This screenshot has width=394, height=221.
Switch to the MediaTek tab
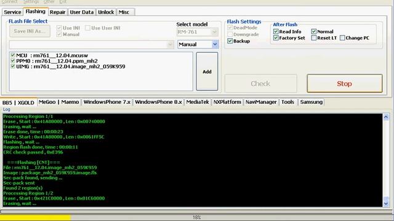point(198,102)
